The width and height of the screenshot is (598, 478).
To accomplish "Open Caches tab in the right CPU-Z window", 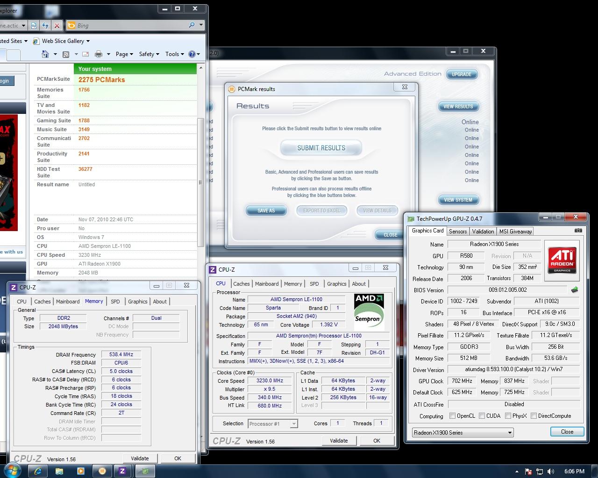I will pos(242,284).
